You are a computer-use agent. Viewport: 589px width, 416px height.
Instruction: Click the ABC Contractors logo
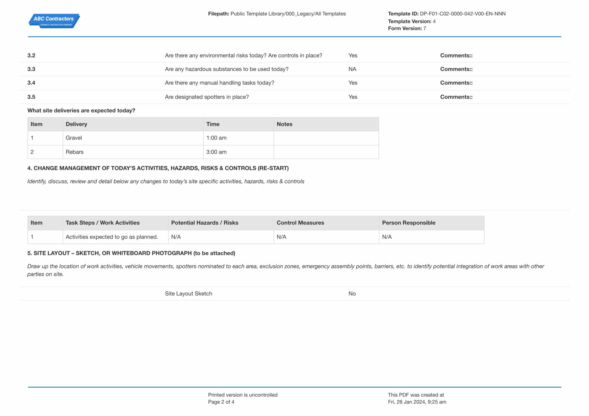pos(54,21)
